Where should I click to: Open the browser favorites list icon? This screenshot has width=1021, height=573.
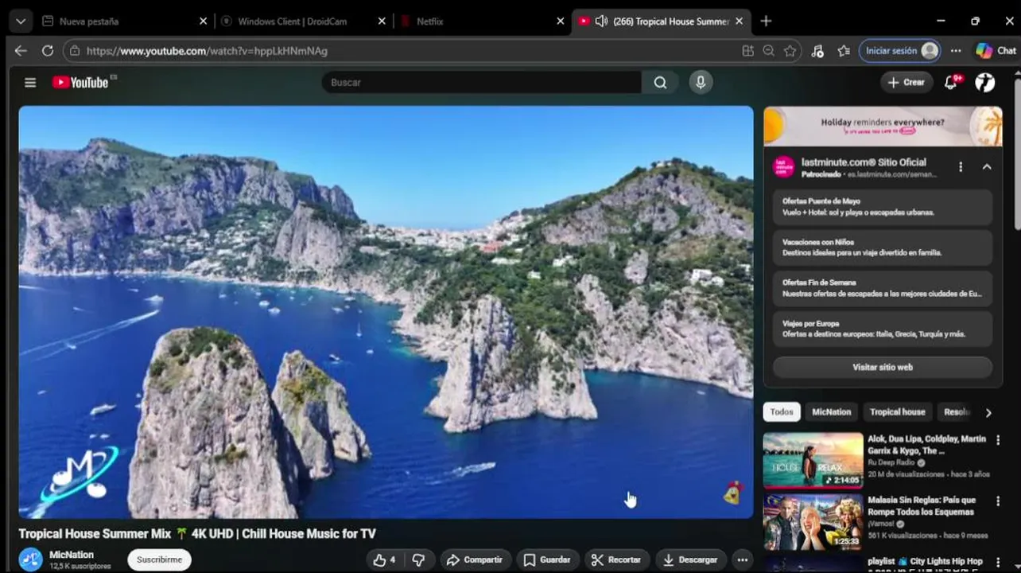[x=844, y=50]
